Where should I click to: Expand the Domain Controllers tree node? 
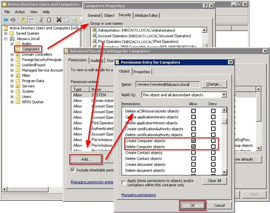point(12,54)
